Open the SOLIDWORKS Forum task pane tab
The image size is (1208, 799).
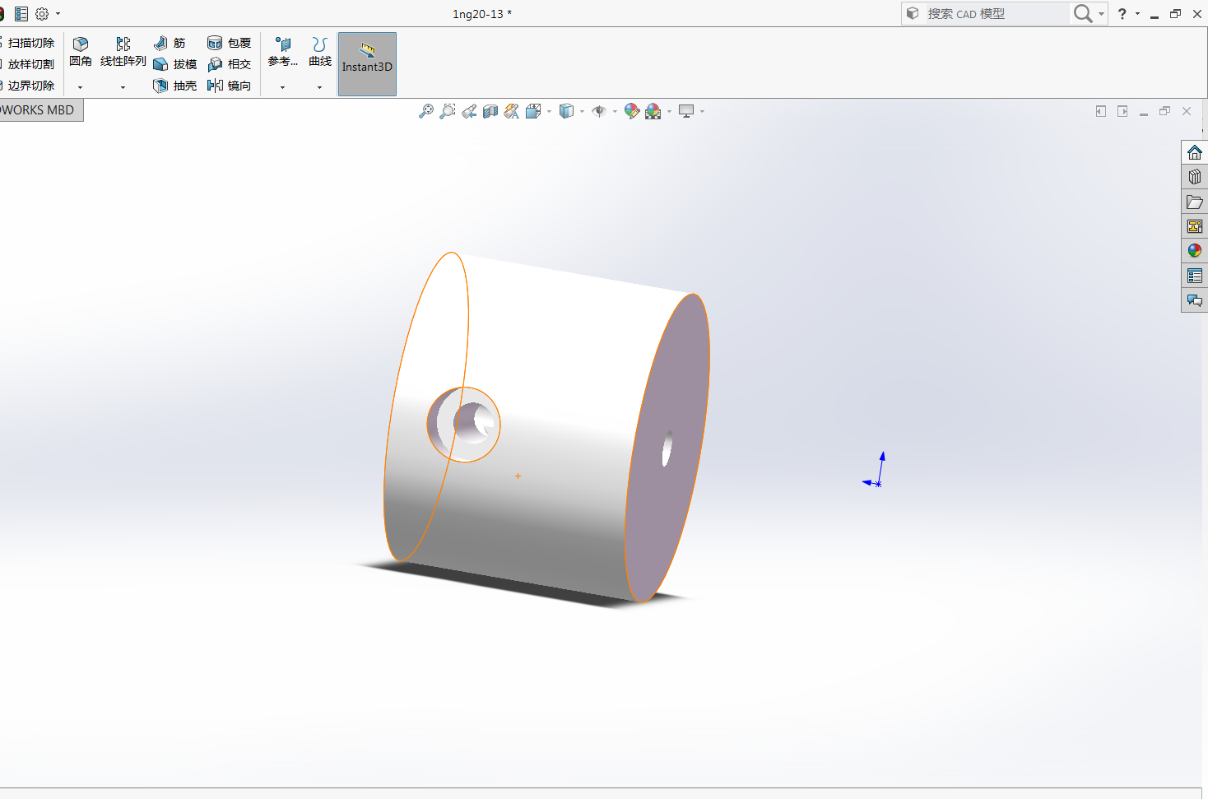click(x=1194, y=300)
